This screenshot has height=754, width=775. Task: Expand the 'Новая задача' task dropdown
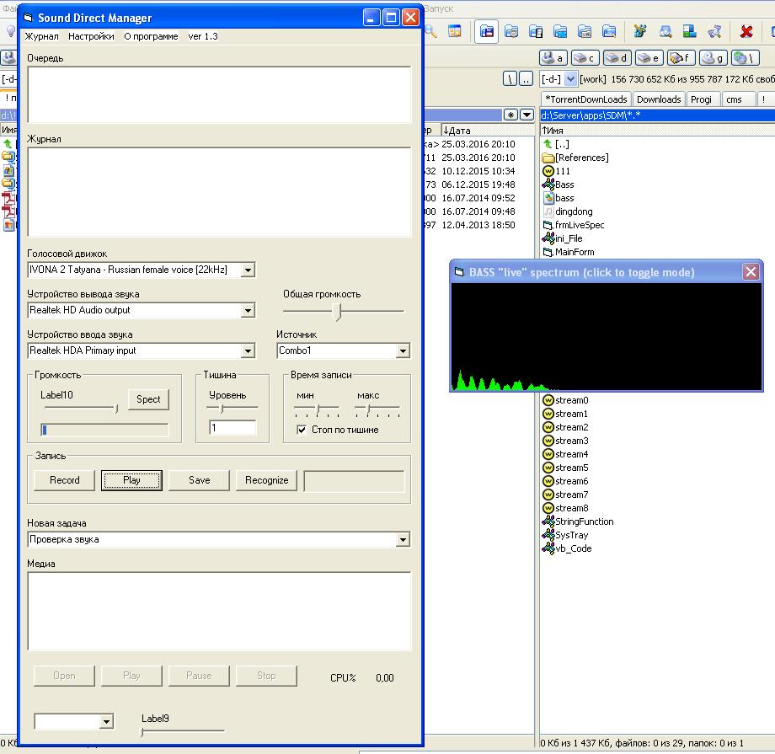coord(403,540)
